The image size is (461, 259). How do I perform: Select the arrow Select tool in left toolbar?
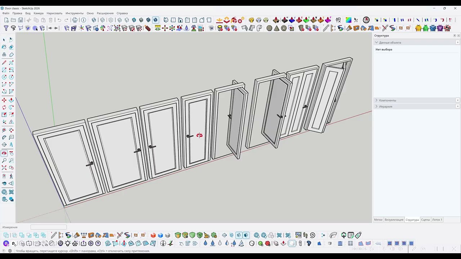[x=4, y=40]
